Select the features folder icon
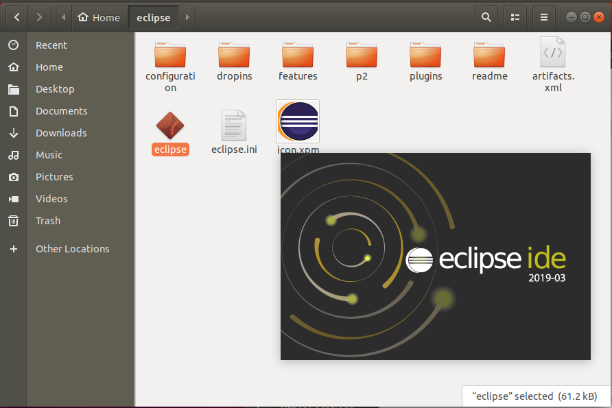612x408 pixels. click(x=298, y=55)
